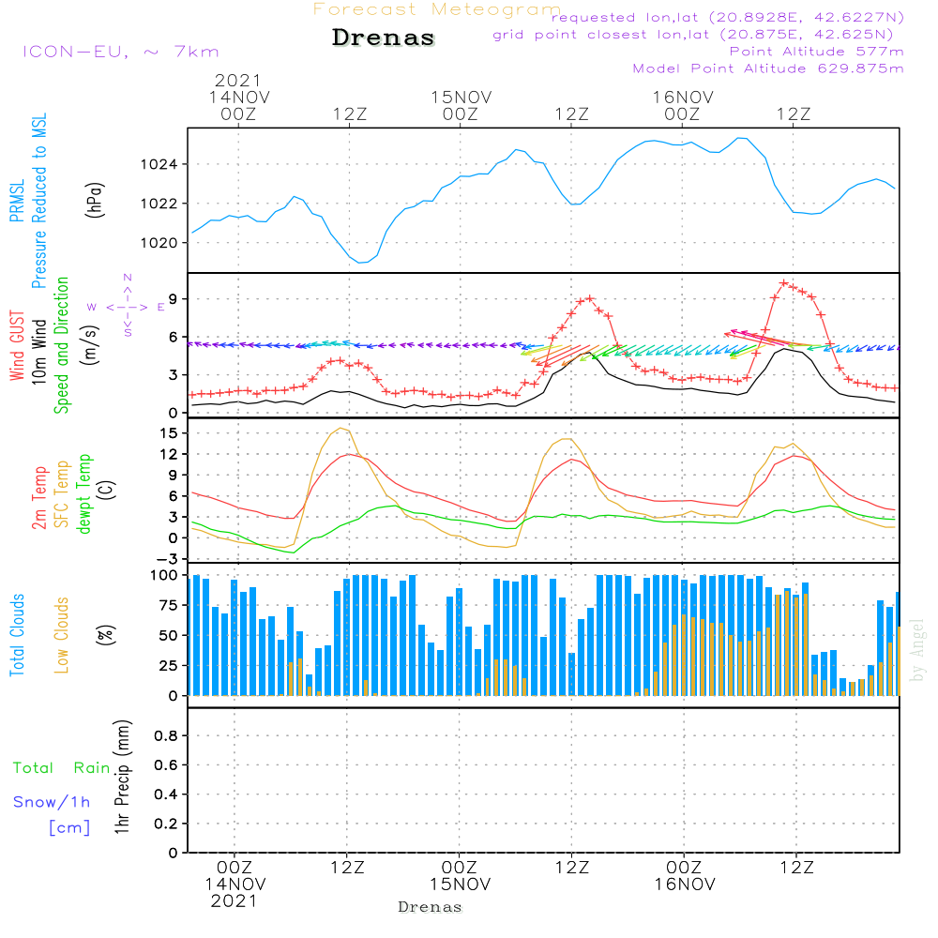Select the 'Model Point Altitude 629.875m' text
The width and height of the screenshot is (938, 938).
click(768, 68)
